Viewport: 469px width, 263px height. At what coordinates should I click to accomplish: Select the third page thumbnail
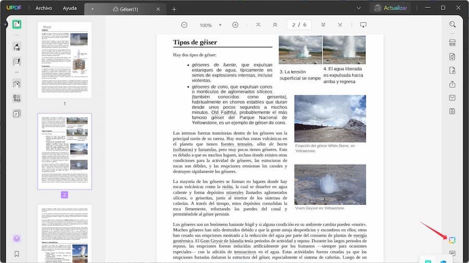tap(65, 234)
